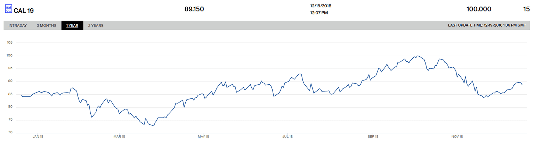
Task: Click the number 15 at top right
Action: tap(526, 9)
